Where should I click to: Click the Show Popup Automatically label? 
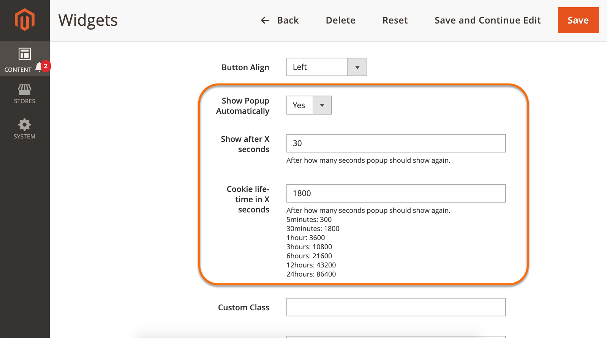(243, 106)
